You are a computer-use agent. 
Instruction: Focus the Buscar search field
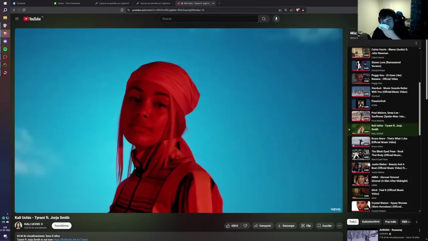coord(209,19)
